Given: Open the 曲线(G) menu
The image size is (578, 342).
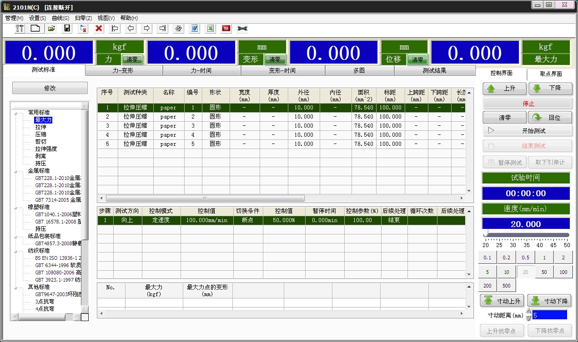Looking at the screenshot, I should coord(60,18).
